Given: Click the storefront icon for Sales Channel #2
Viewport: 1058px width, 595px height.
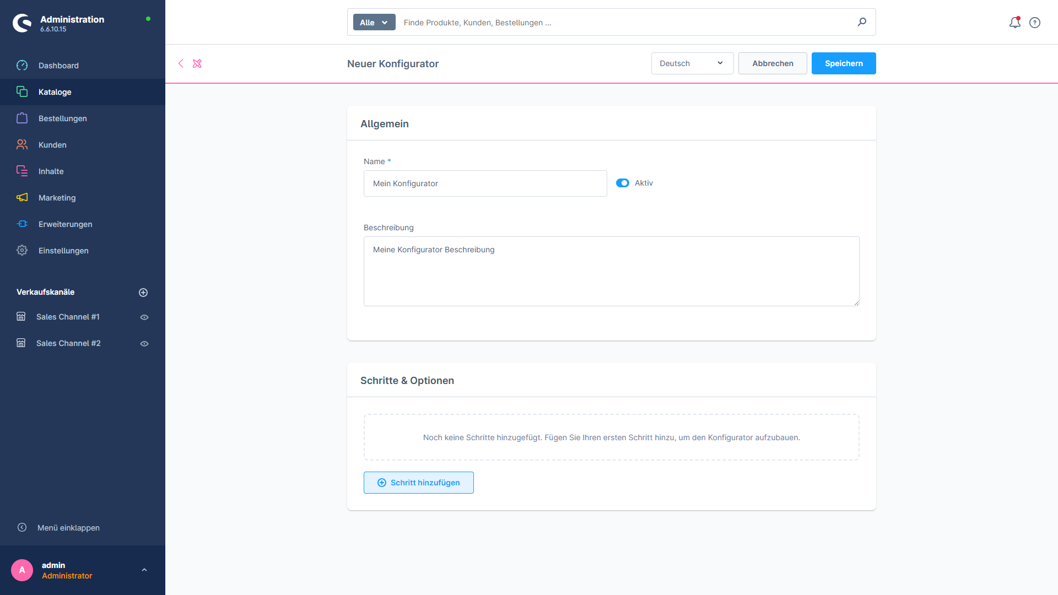Looking at the screenshot, I should [x=21, y=343].
